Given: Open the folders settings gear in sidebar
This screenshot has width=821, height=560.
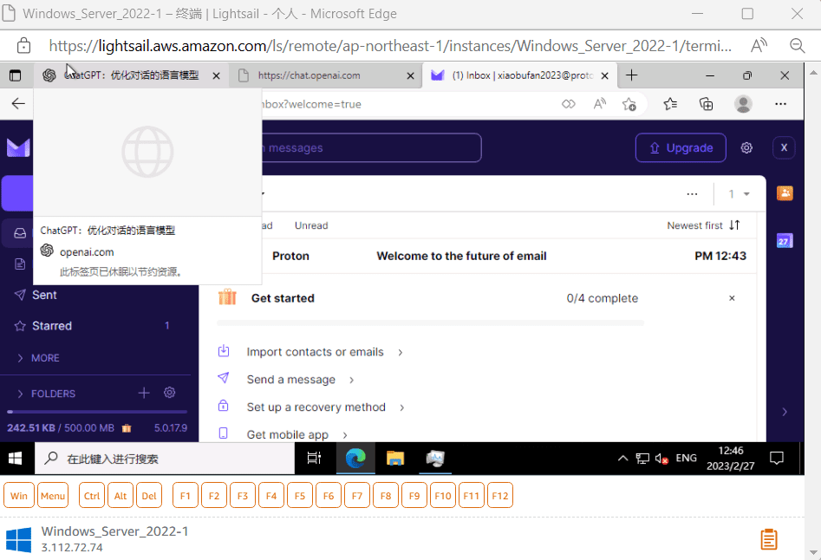Looking at the screenshot, I should click(170, 393).
